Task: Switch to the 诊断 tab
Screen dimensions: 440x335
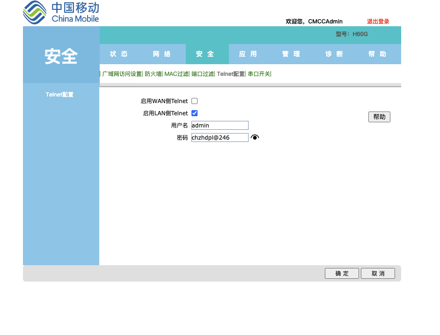Action: click(x=334, y=54)
